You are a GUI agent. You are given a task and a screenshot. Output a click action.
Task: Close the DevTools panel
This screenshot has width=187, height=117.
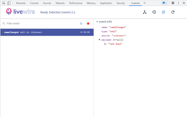coord(184,3)
